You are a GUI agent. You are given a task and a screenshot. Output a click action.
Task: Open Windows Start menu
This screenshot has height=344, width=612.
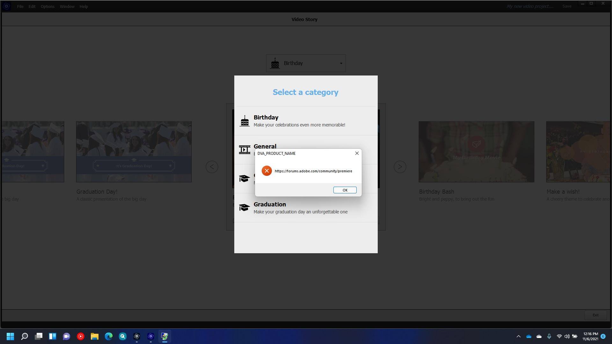click(10, 336)
